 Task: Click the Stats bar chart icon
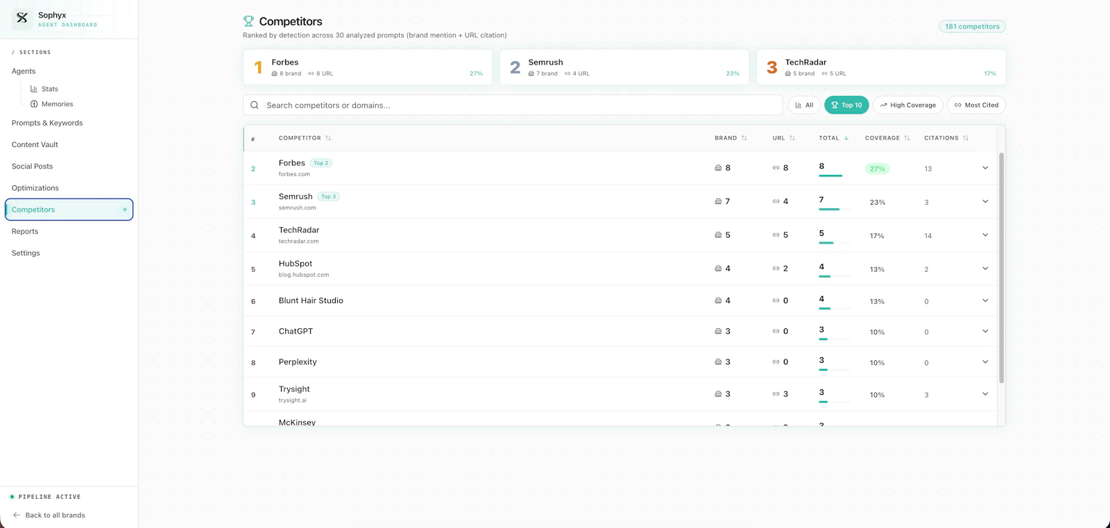click(34, 89)
